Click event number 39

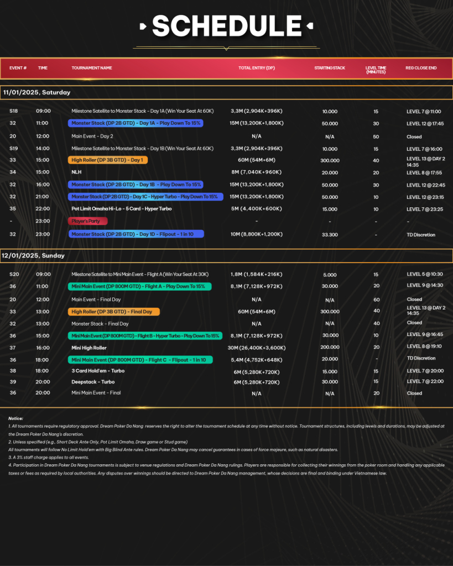click(x=13, y=382)
